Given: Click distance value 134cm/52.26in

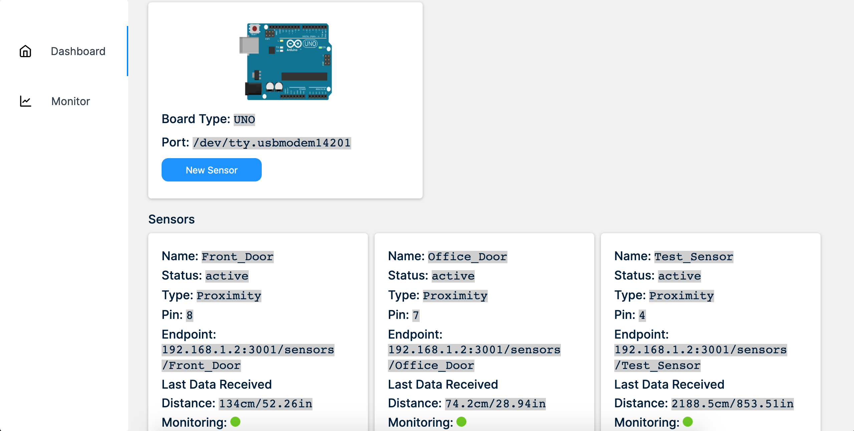Looking at the screenshot, I should [266, 404].
